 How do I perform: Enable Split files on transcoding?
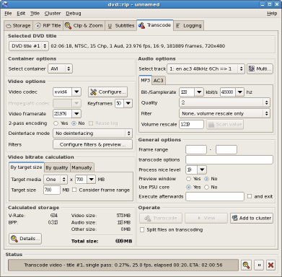tap(142, 229)
